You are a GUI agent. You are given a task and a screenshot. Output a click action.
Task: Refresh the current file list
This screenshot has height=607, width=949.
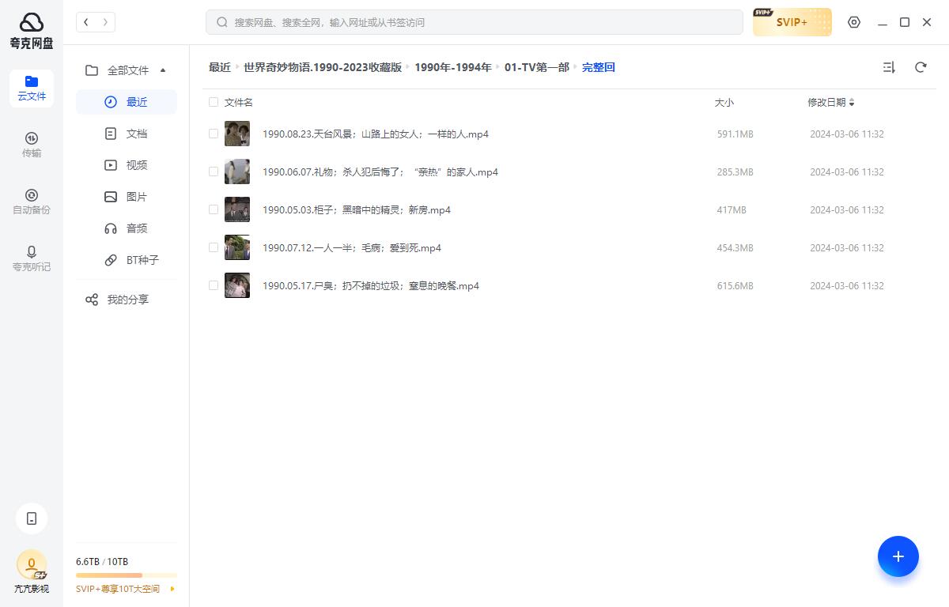point(921,67)
